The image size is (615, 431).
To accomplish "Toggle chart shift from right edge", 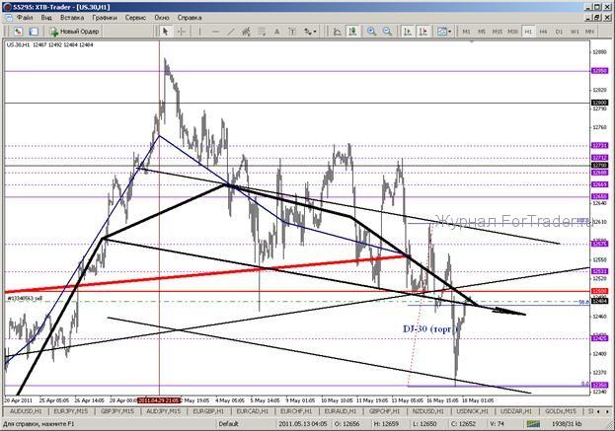I will 423,32.
